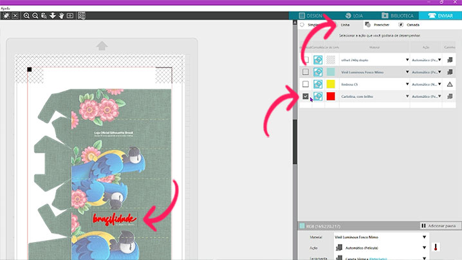This screenshot has width=462, height=260.
Task: Open the action dropdown in the Emboss CS row
Action: pyautogui.click(x=439, y=84)
